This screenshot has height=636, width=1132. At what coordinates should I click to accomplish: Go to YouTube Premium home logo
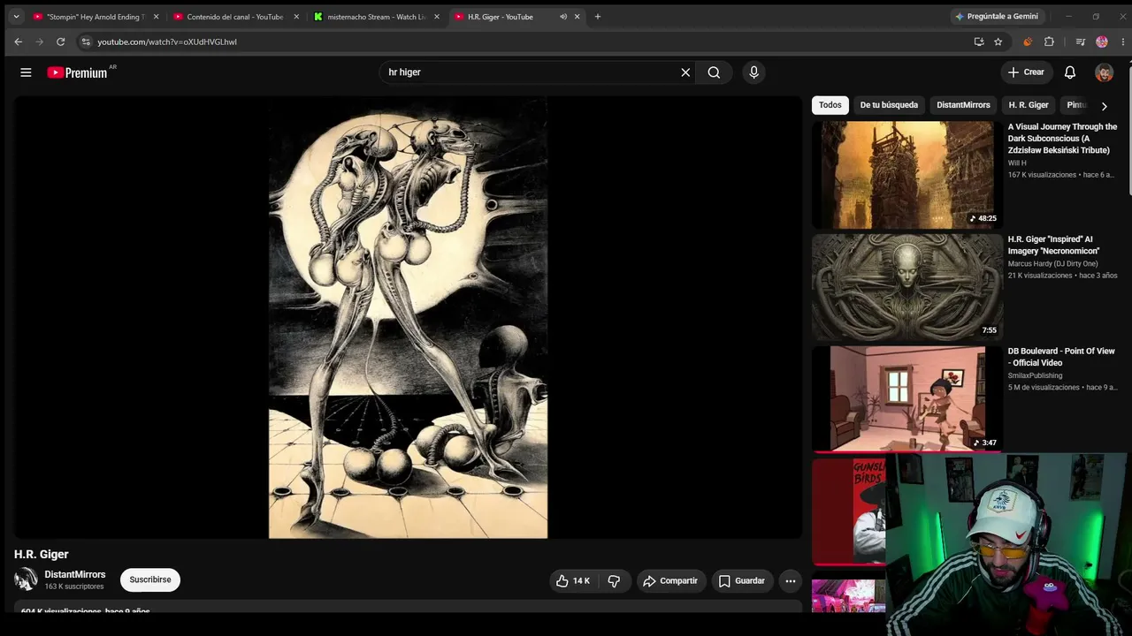tap(78, 72)
